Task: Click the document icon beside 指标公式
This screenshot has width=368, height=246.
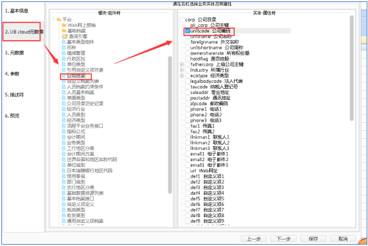Action: click(63, 132)
